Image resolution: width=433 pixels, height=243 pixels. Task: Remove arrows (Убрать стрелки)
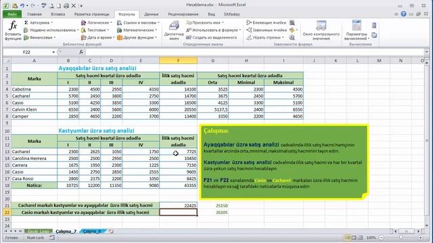pos(265,38)
